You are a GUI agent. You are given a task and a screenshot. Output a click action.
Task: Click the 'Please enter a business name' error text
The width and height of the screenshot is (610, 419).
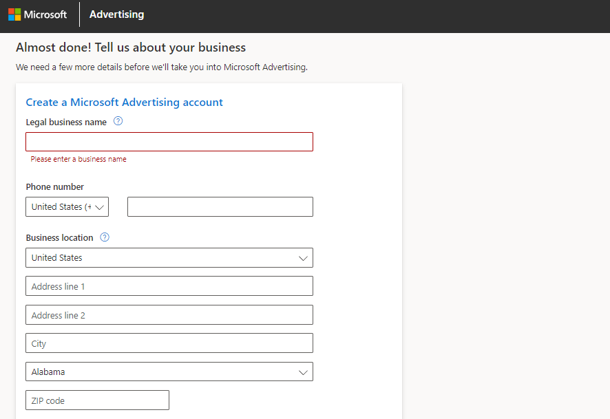coord(78,159)
